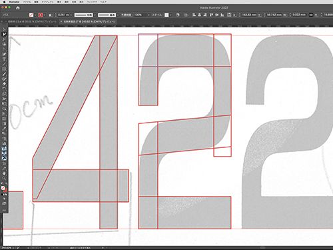Select the Hand tool
Screen dimensions: 333x250
pos(4,173)
